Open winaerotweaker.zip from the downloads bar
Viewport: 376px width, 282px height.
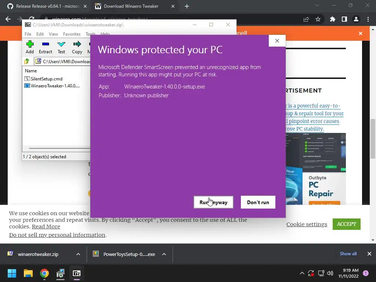click(x=38, y=254)
